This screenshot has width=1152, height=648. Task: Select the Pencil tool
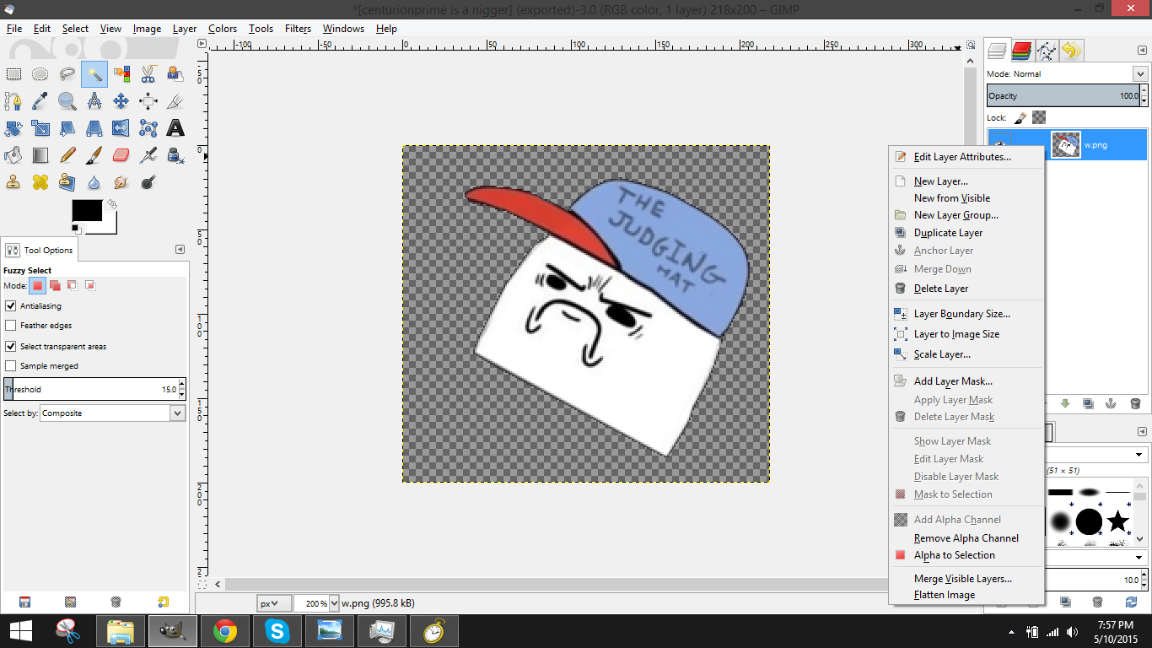(x=67, y=155)
